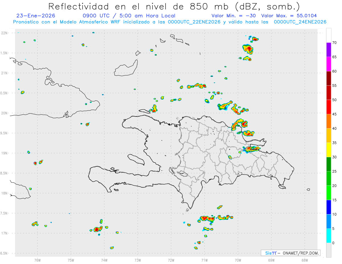The width and height of the screenshot is (342, 264).
Task: Click the '75W' longitude label
Action: tap(71, 260)
